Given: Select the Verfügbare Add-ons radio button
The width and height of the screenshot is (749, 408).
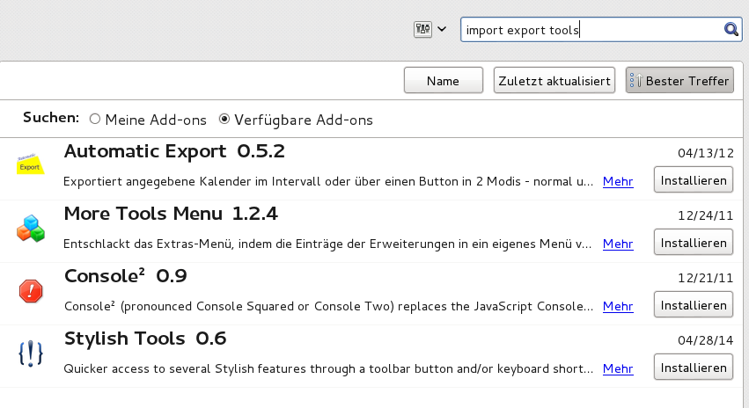Looking at the screenshot, I should [x=224, y=119].
